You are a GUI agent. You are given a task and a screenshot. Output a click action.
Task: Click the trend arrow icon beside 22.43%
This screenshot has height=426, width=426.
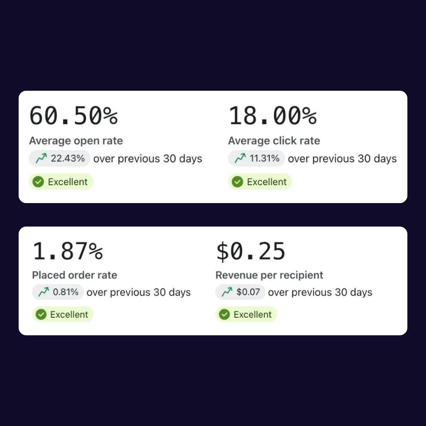(41, 158)
